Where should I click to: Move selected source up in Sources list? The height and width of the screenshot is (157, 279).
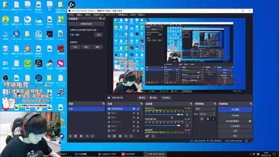point(126,136)
